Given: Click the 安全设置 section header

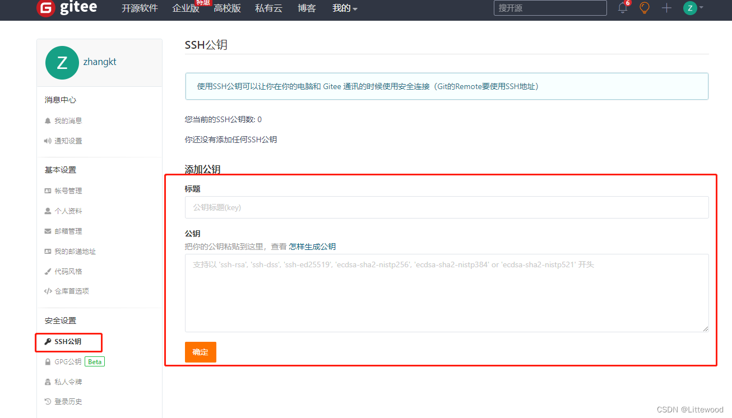Looking at the screenshot, I should [61, 321].
